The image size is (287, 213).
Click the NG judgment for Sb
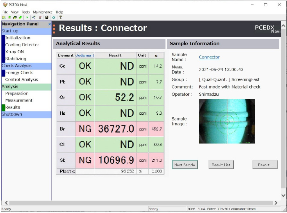coord(85,160)
